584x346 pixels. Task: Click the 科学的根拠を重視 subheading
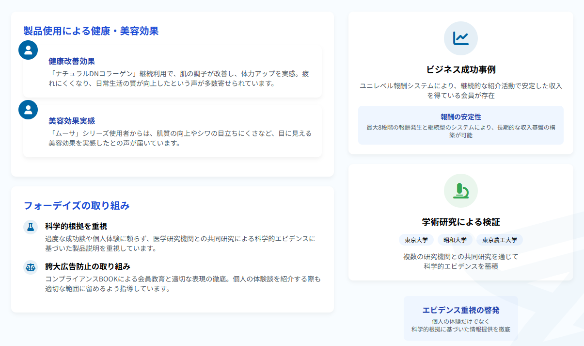76,226
